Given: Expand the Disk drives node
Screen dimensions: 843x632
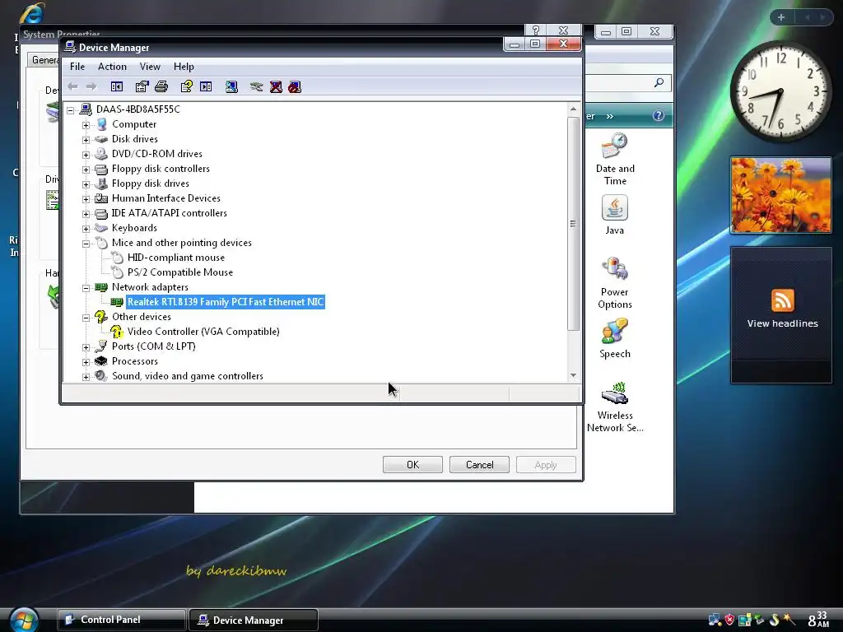Looking at the screenshot, I should click(86, 140).
